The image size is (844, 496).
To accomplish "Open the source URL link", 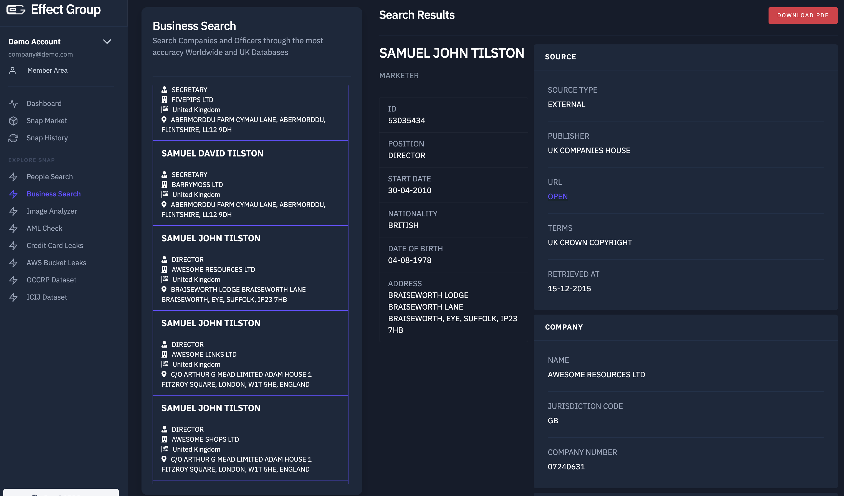I will pyautogui.click(x=557, y=197).
